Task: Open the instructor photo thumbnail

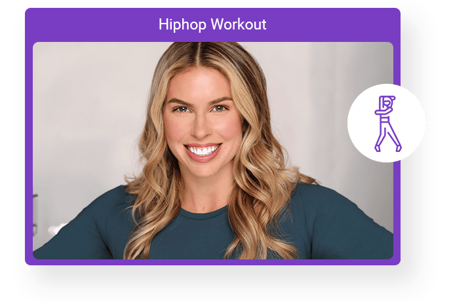Action: [x=212, y=151]
